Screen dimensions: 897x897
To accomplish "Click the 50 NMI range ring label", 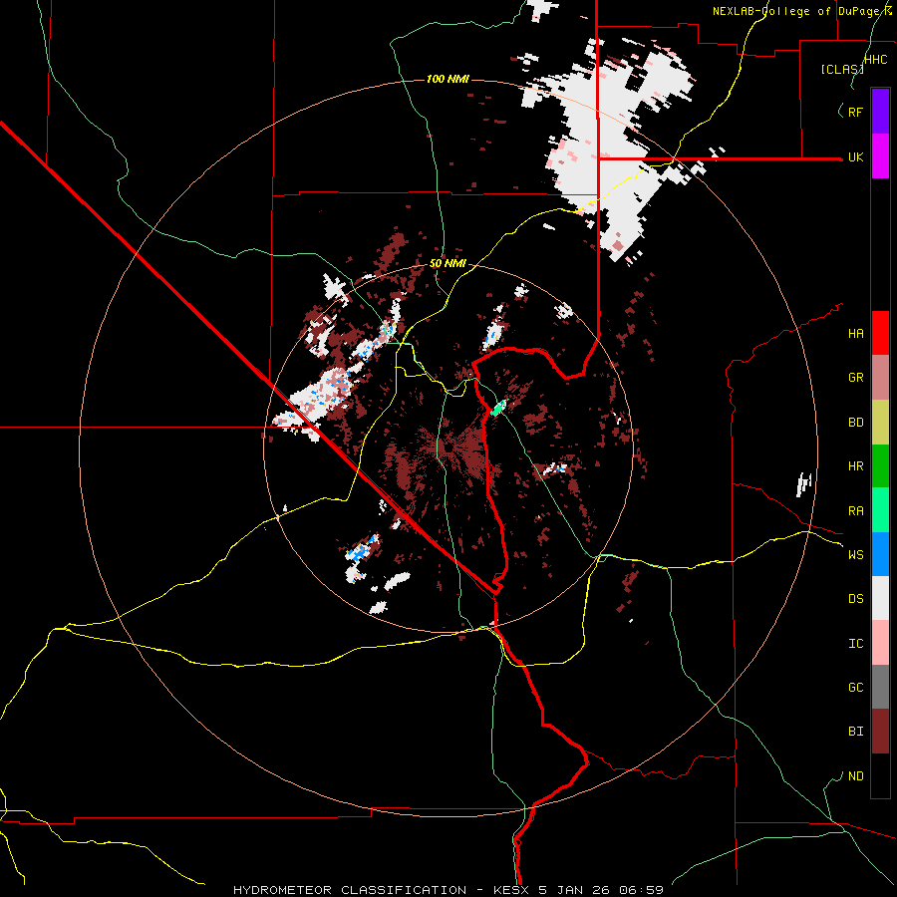I will point(448,264).
